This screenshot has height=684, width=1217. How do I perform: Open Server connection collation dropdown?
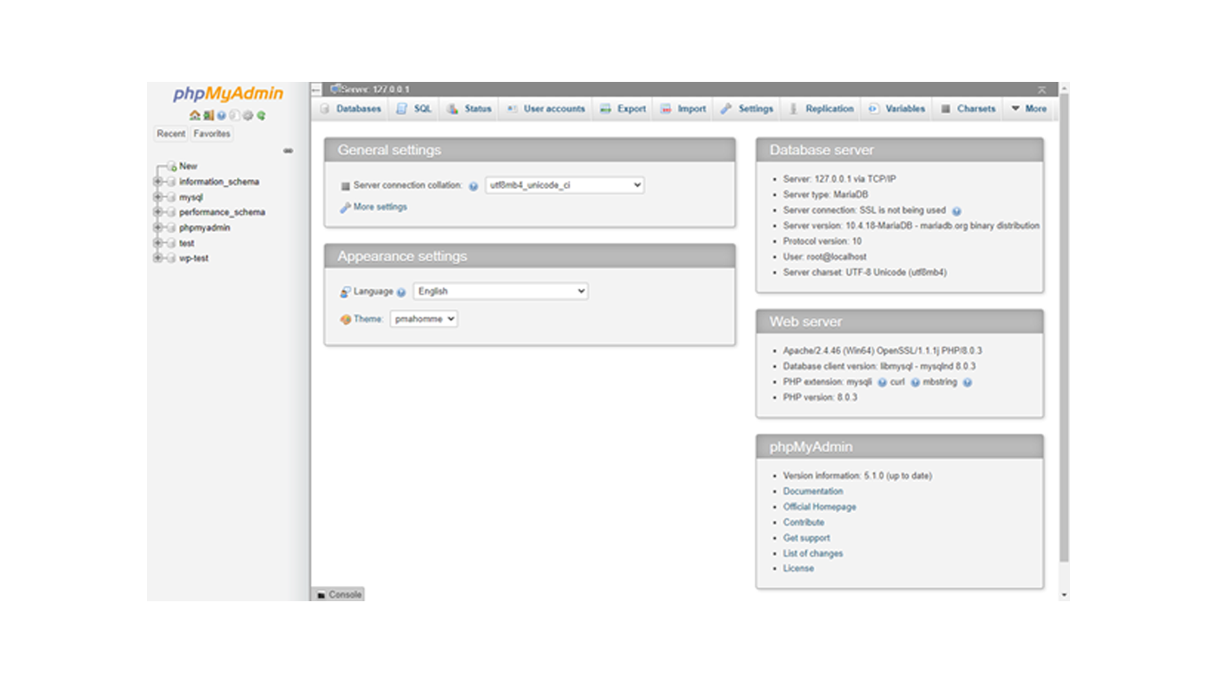click(564, 185)
